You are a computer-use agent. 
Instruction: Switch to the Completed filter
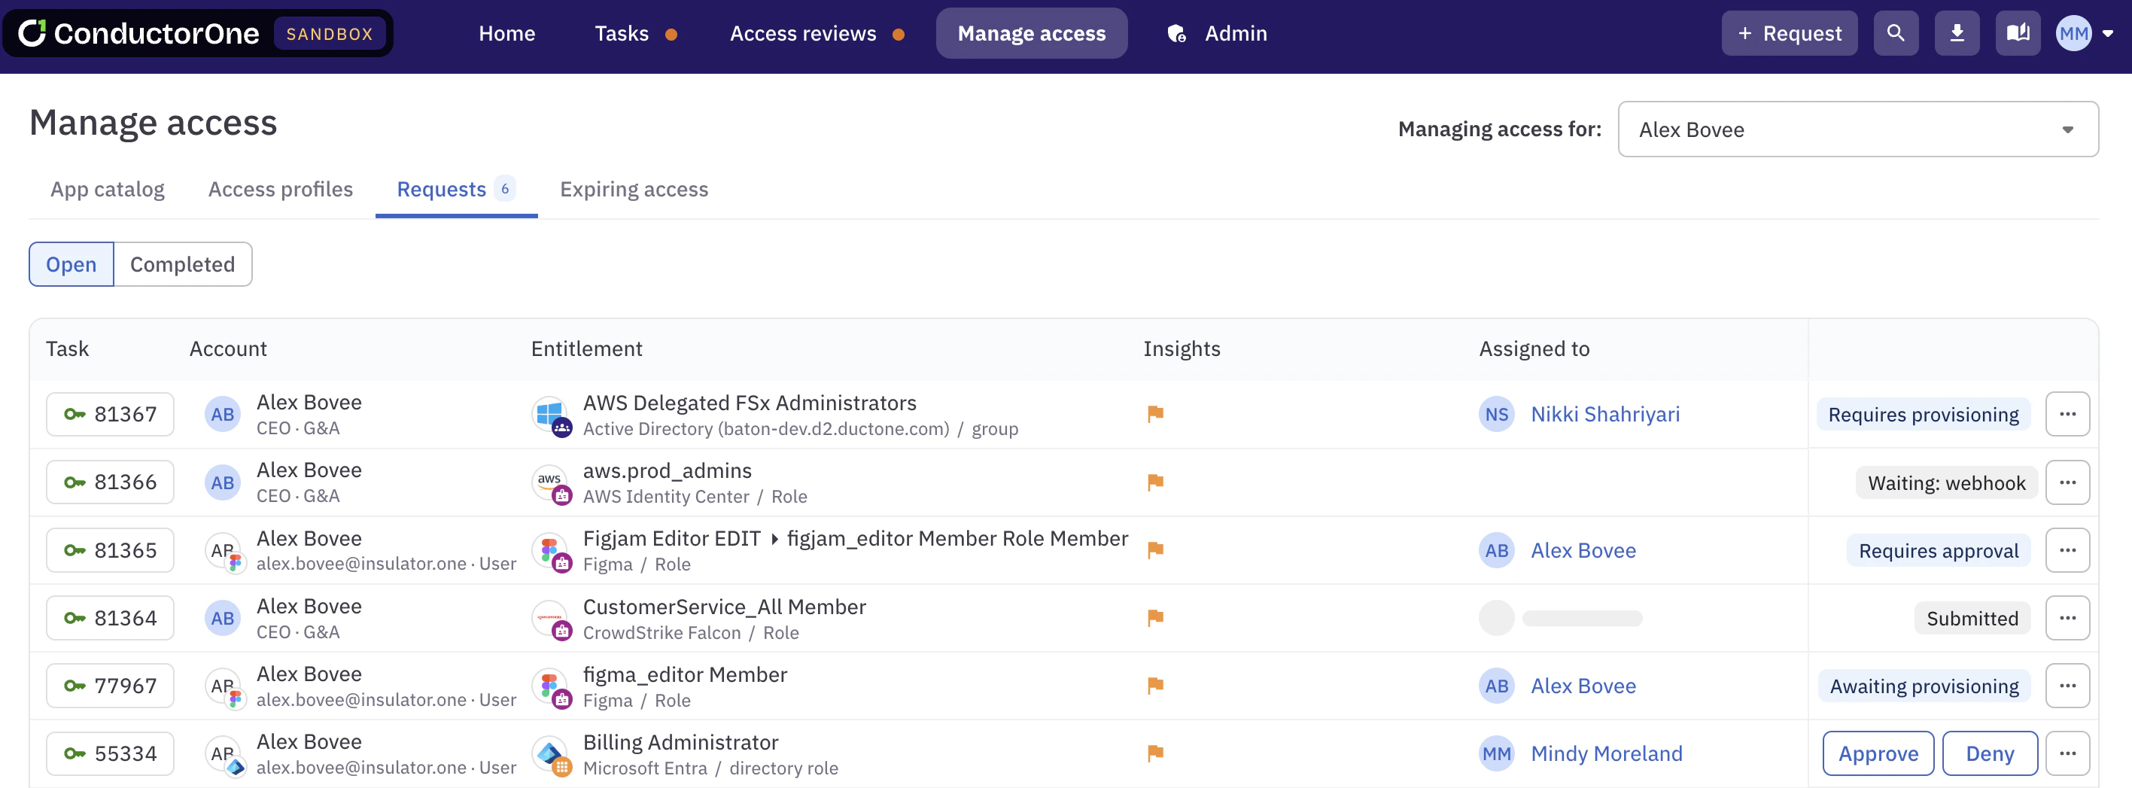pyautogui.click(x=182, y=264)
